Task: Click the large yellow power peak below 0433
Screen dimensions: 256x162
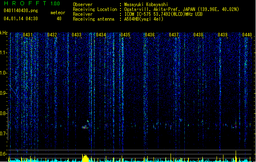Action: coord(85,158)
